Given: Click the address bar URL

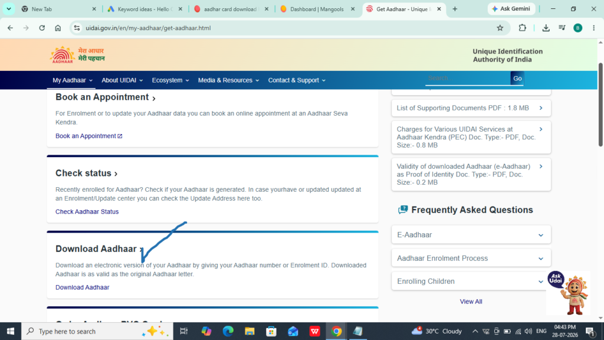Looking at the screenshot, I should pyautogui.click(x=148, y=28).
